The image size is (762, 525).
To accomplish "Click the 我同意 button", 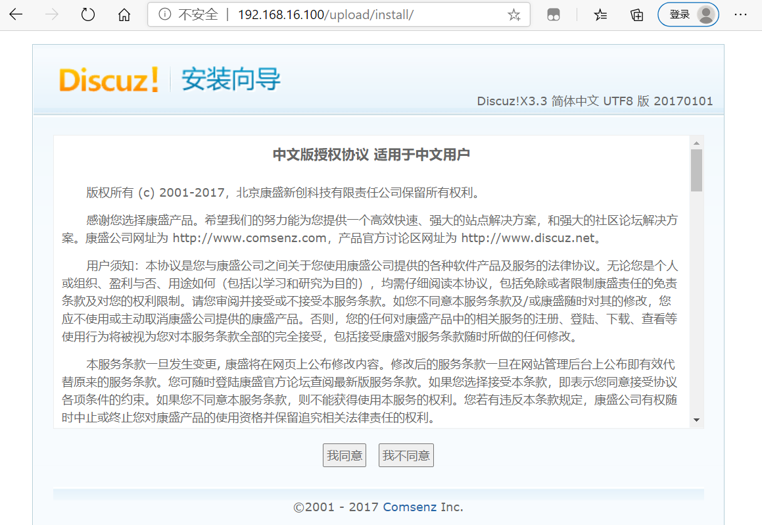I will pos(345,455).
